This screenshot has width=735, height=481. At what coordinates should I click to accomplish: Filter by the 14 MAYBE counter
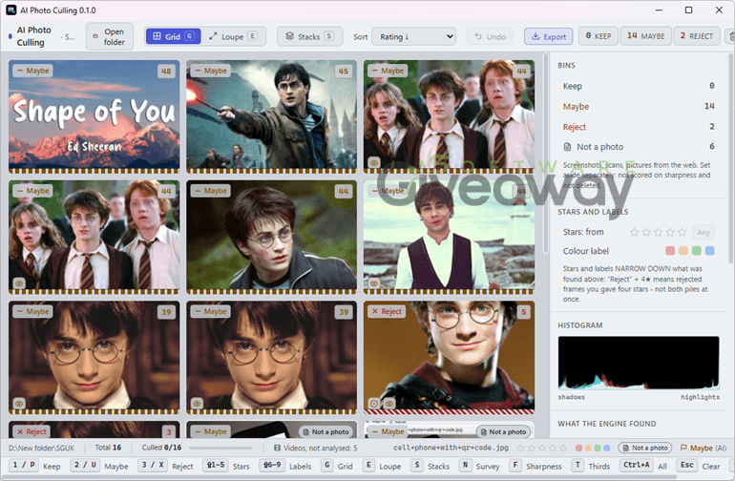[x=646, y=36]
